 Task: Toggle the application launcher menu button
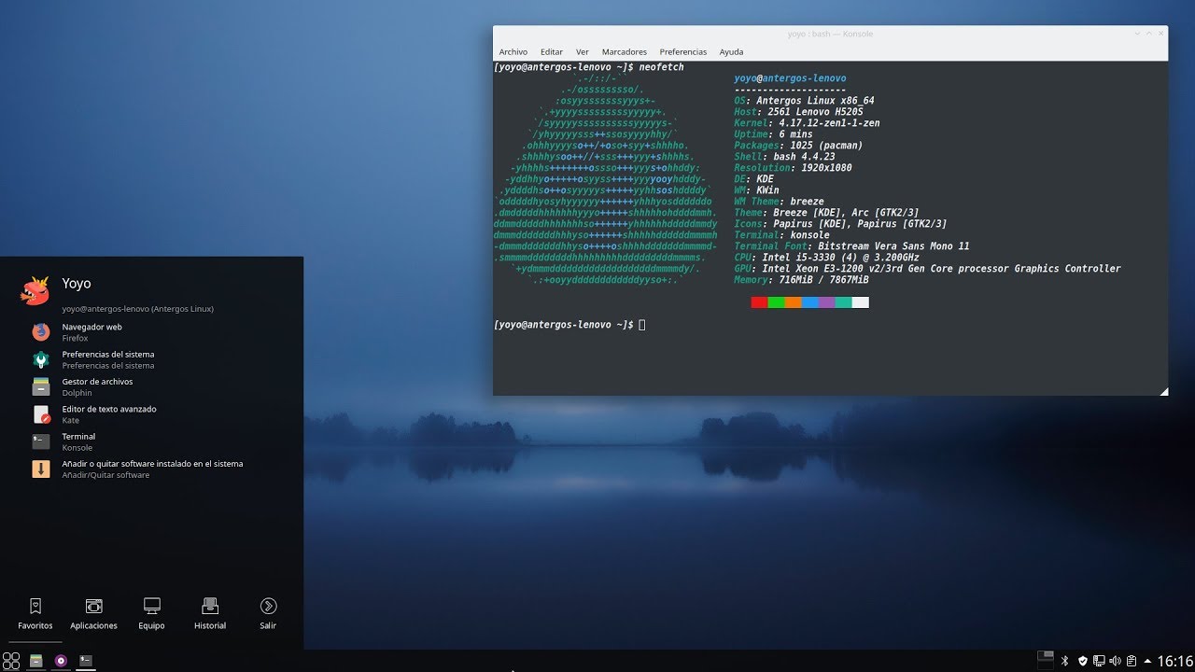[11, 661]
